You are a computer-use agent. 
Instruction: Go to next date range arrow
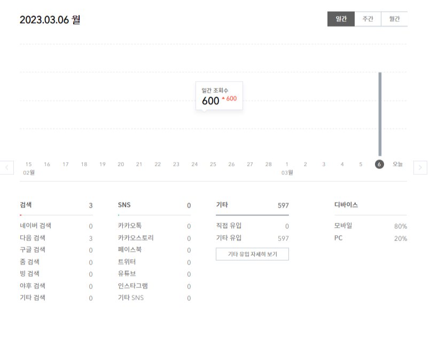click(420, 167)
